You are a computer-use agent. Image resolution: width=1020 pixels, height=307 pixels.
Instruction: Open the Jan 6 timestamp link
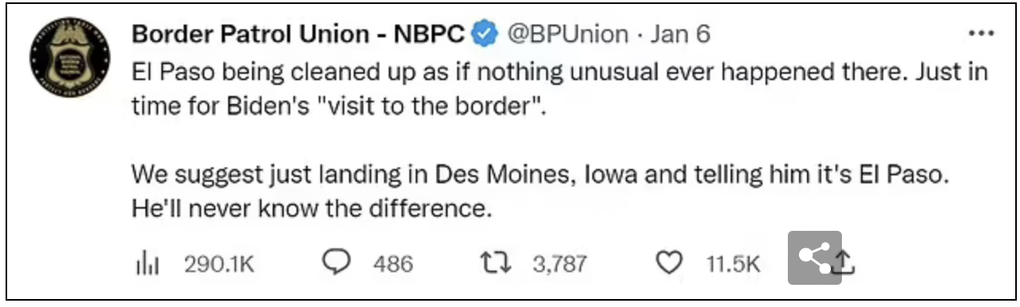tap(681, 34)
